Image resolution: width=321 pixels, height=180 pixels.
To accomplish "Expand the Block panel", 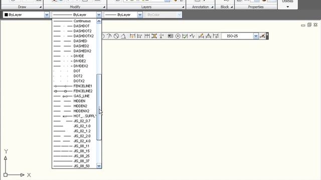I will (232, 7).
